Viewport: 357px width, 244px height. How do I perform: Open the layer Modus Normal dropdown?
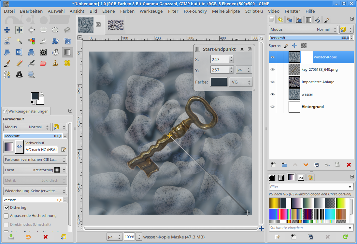303,29
